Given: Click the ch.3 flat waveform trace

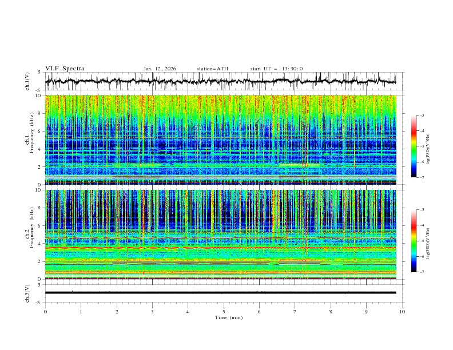Looking at the screenshot, I should click(220, 293).
